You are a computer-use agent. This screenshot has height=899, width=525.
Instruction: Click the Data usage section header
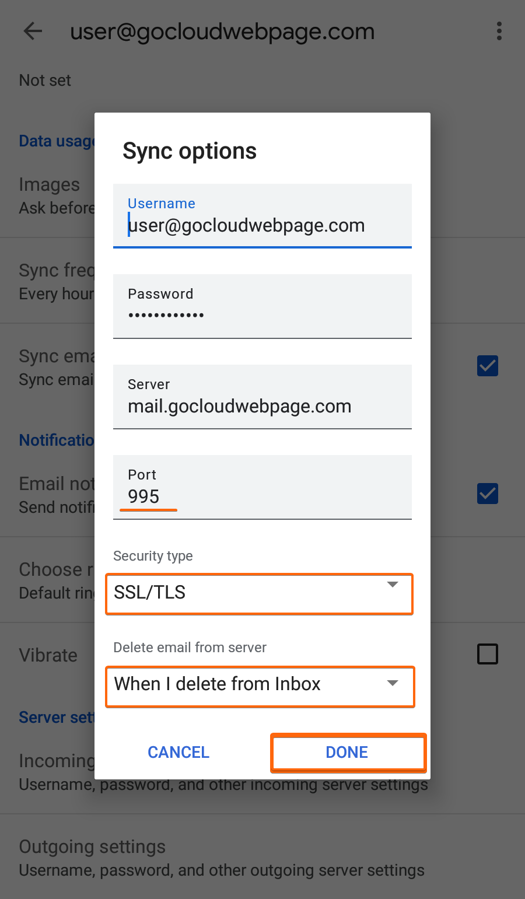pyautogui.click(x=57, y=141)
